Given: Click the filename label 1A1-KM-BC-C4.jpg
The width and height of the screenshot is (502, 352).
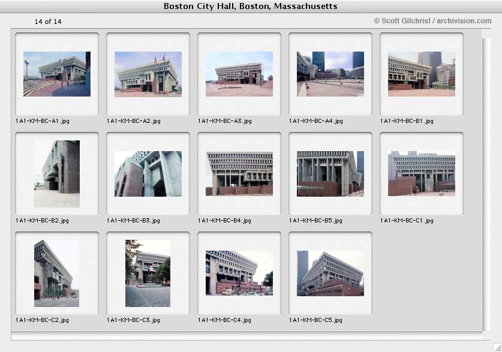Looking at the screenshot, I should 225,320.
